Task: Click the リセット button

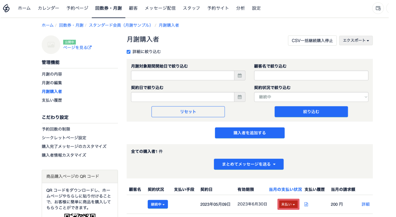Action: point(188,112)
